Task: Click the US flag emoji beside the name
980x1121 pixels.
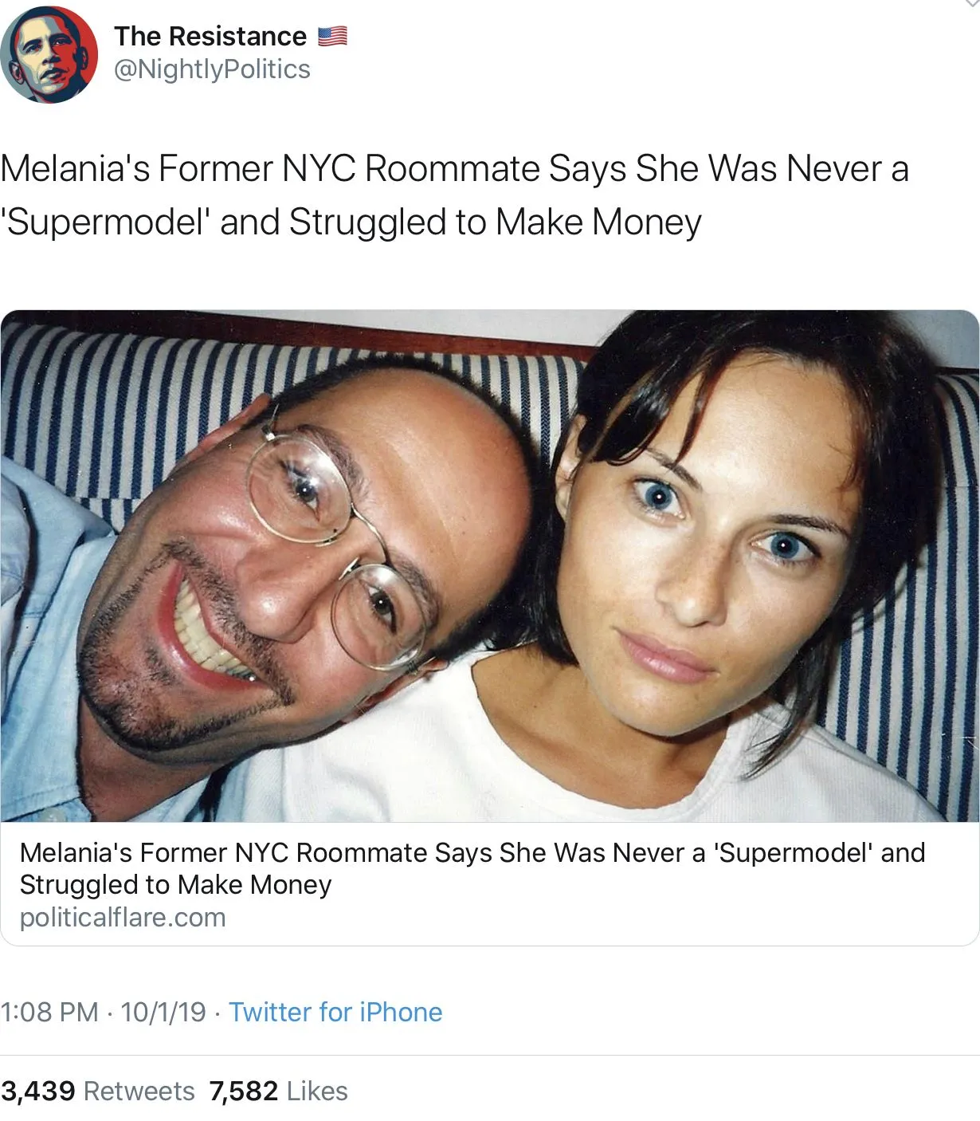Action: pyautogui.click(x=332, y=37)
